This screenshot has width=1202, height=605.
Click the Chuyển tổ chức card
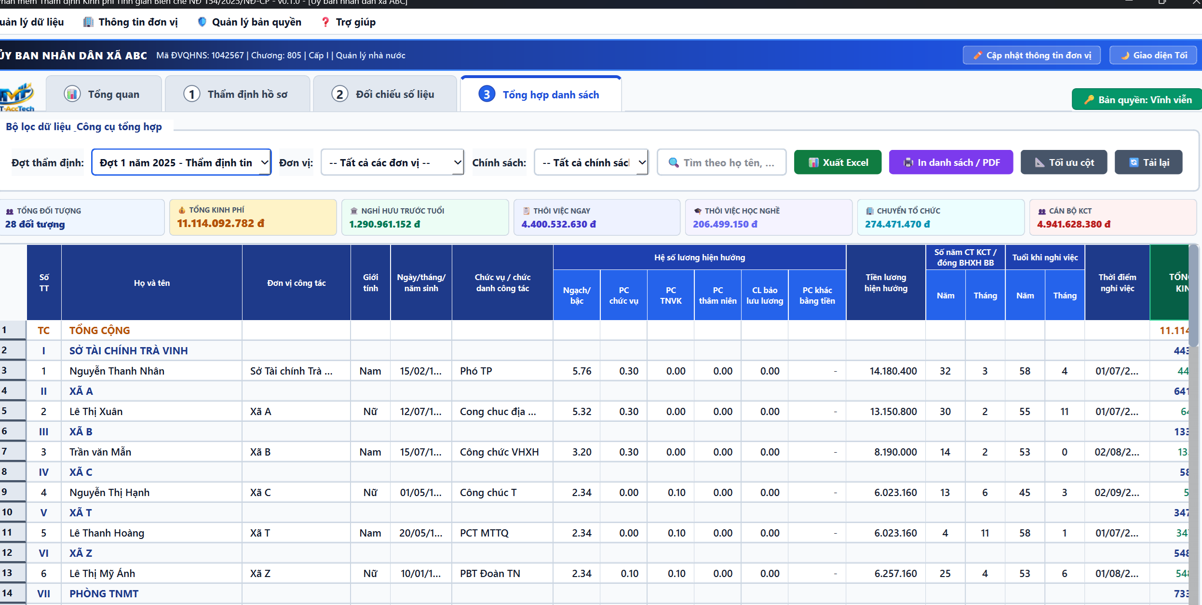(941, 217)
